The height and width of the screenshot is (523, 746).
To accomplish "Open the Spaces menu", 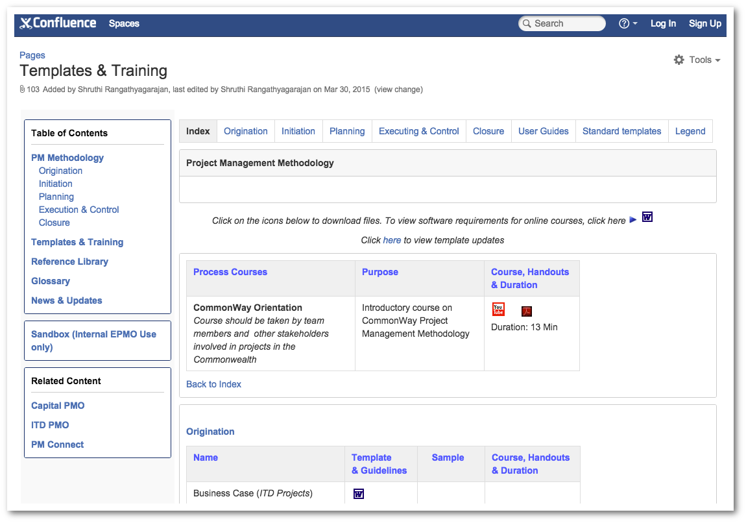I will [x=124, y=23].
